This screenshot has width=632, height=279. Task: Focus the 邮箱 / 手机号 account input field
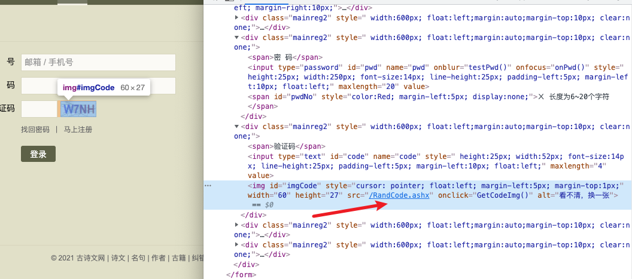[x=98, y=62]
